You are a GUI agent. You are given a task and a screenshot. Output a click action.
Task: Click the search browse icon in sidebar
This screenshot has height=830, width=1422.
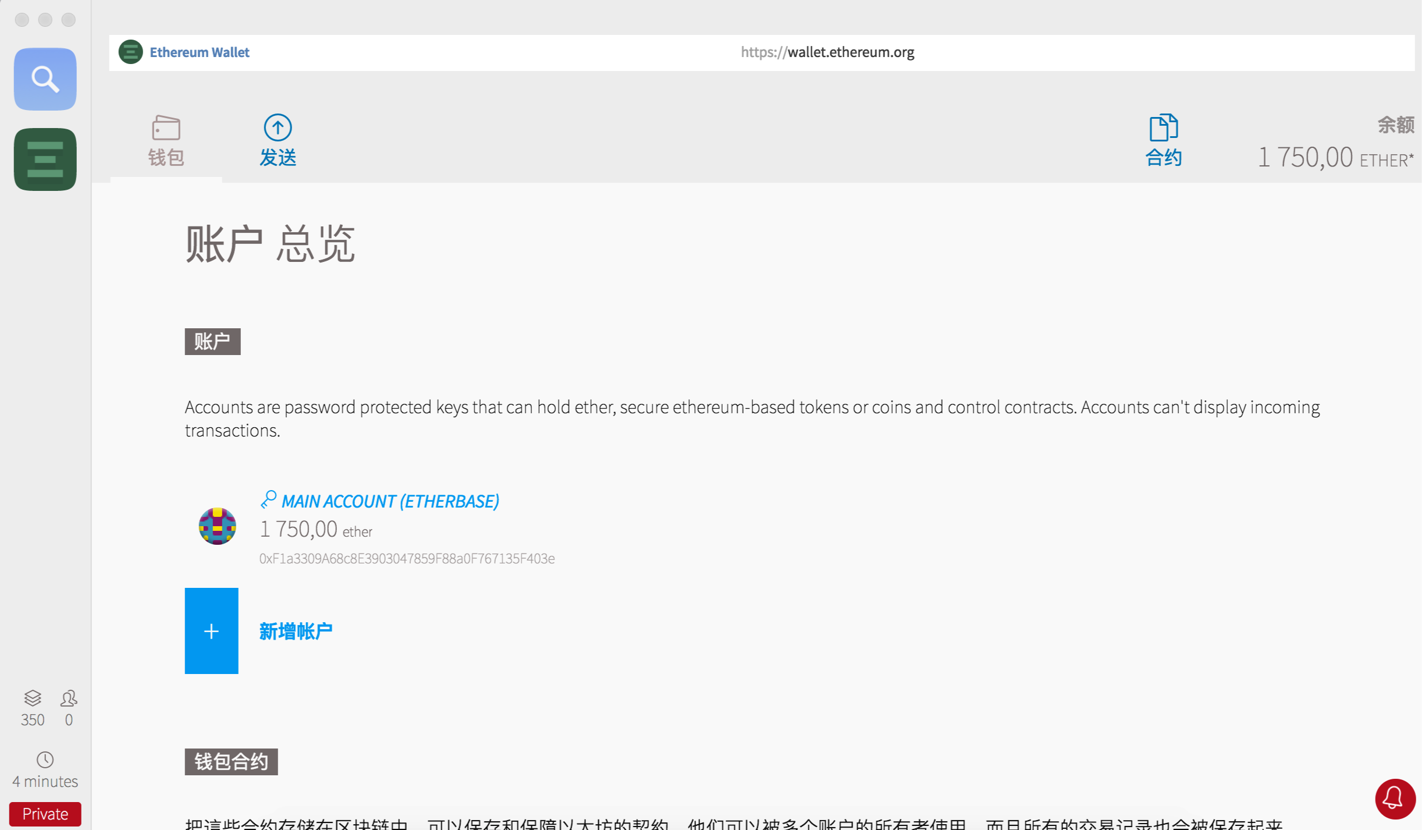(45, 79)
